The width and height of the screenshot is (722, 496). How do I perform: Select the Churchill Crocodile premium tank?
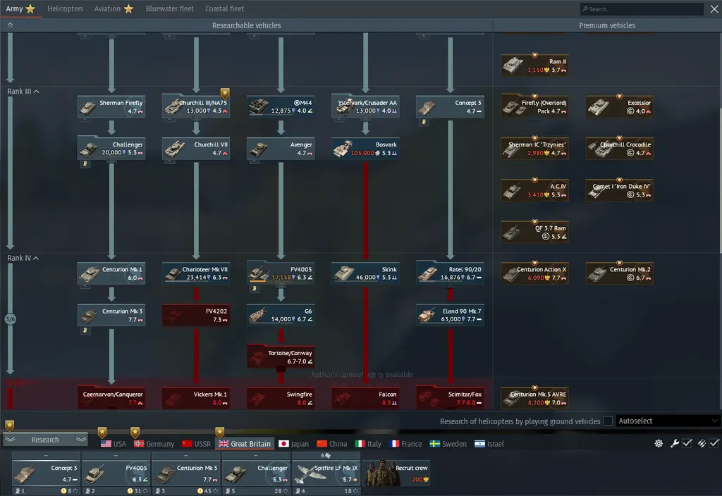619,149
